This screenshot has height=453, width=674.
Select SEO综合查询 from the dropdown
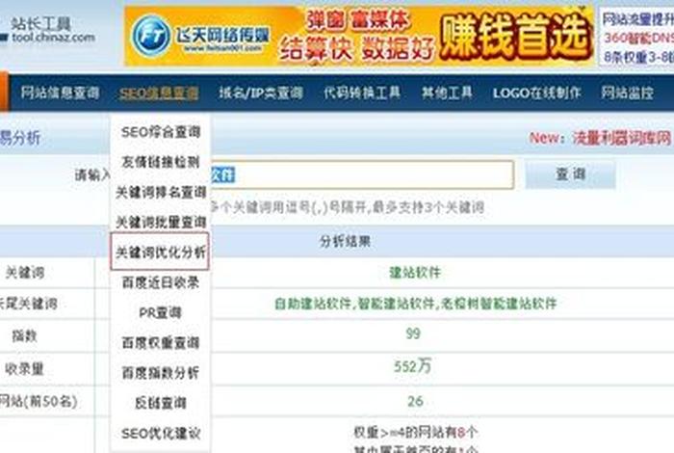coord(161,132)
